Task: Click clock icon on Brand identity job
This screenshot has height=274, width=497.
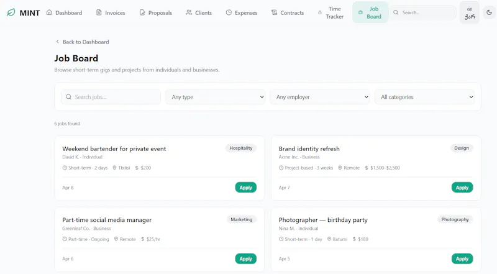Action: (281, 168)
